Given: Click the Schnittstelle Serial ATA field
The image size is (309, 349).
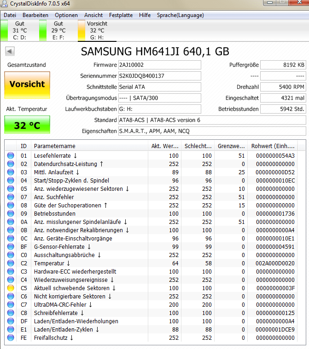Looking at the screenshot, I should 160,87.
